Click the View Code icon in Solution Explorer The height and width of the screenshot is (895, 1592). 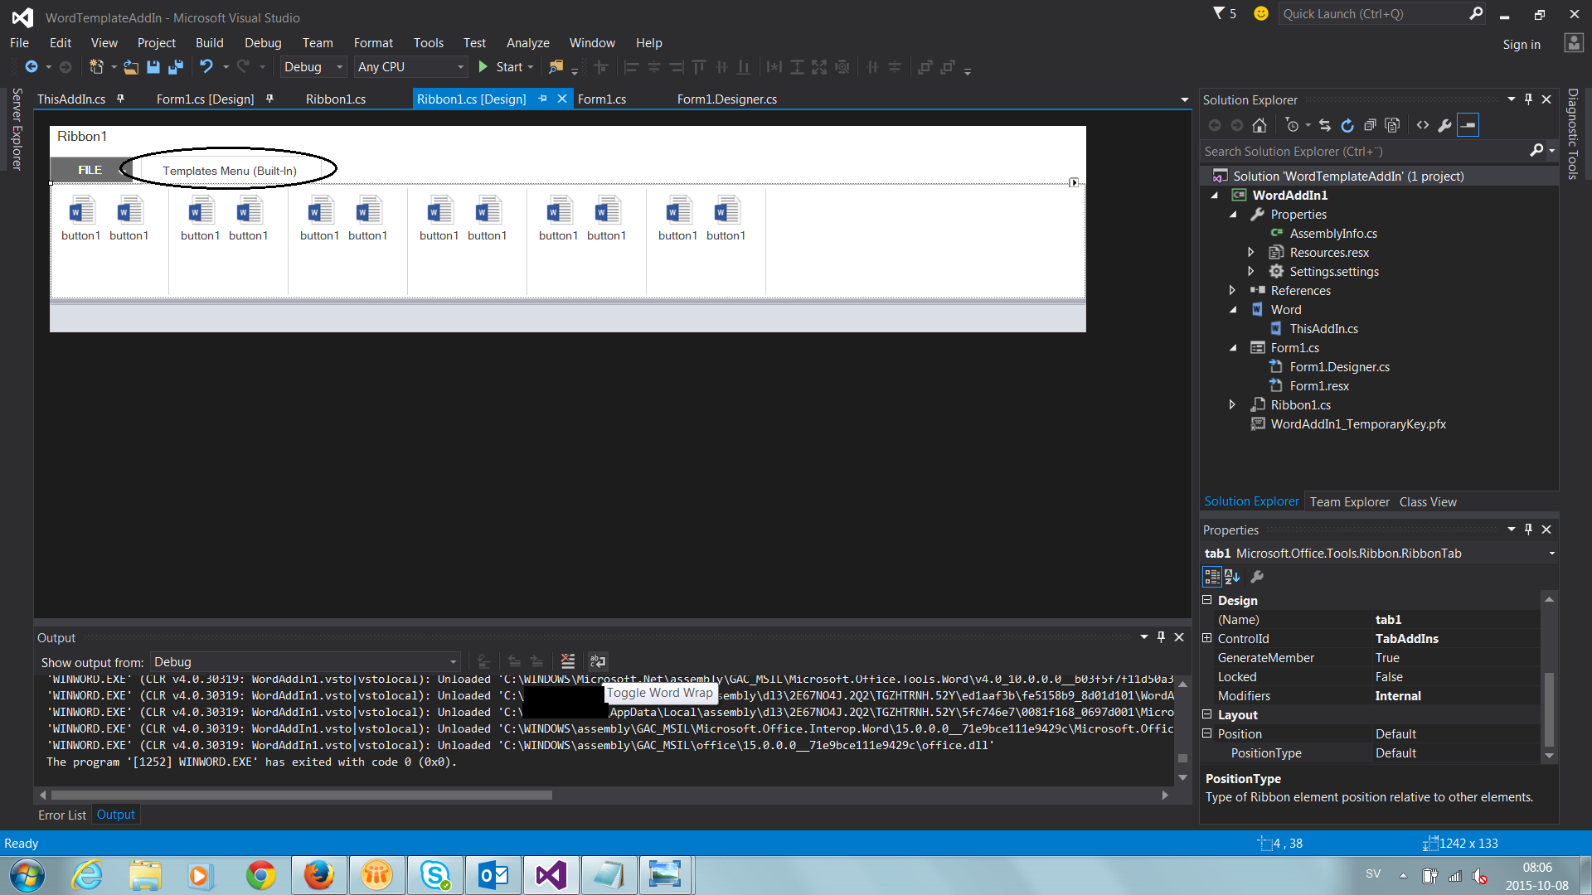tap(1423, 125)
